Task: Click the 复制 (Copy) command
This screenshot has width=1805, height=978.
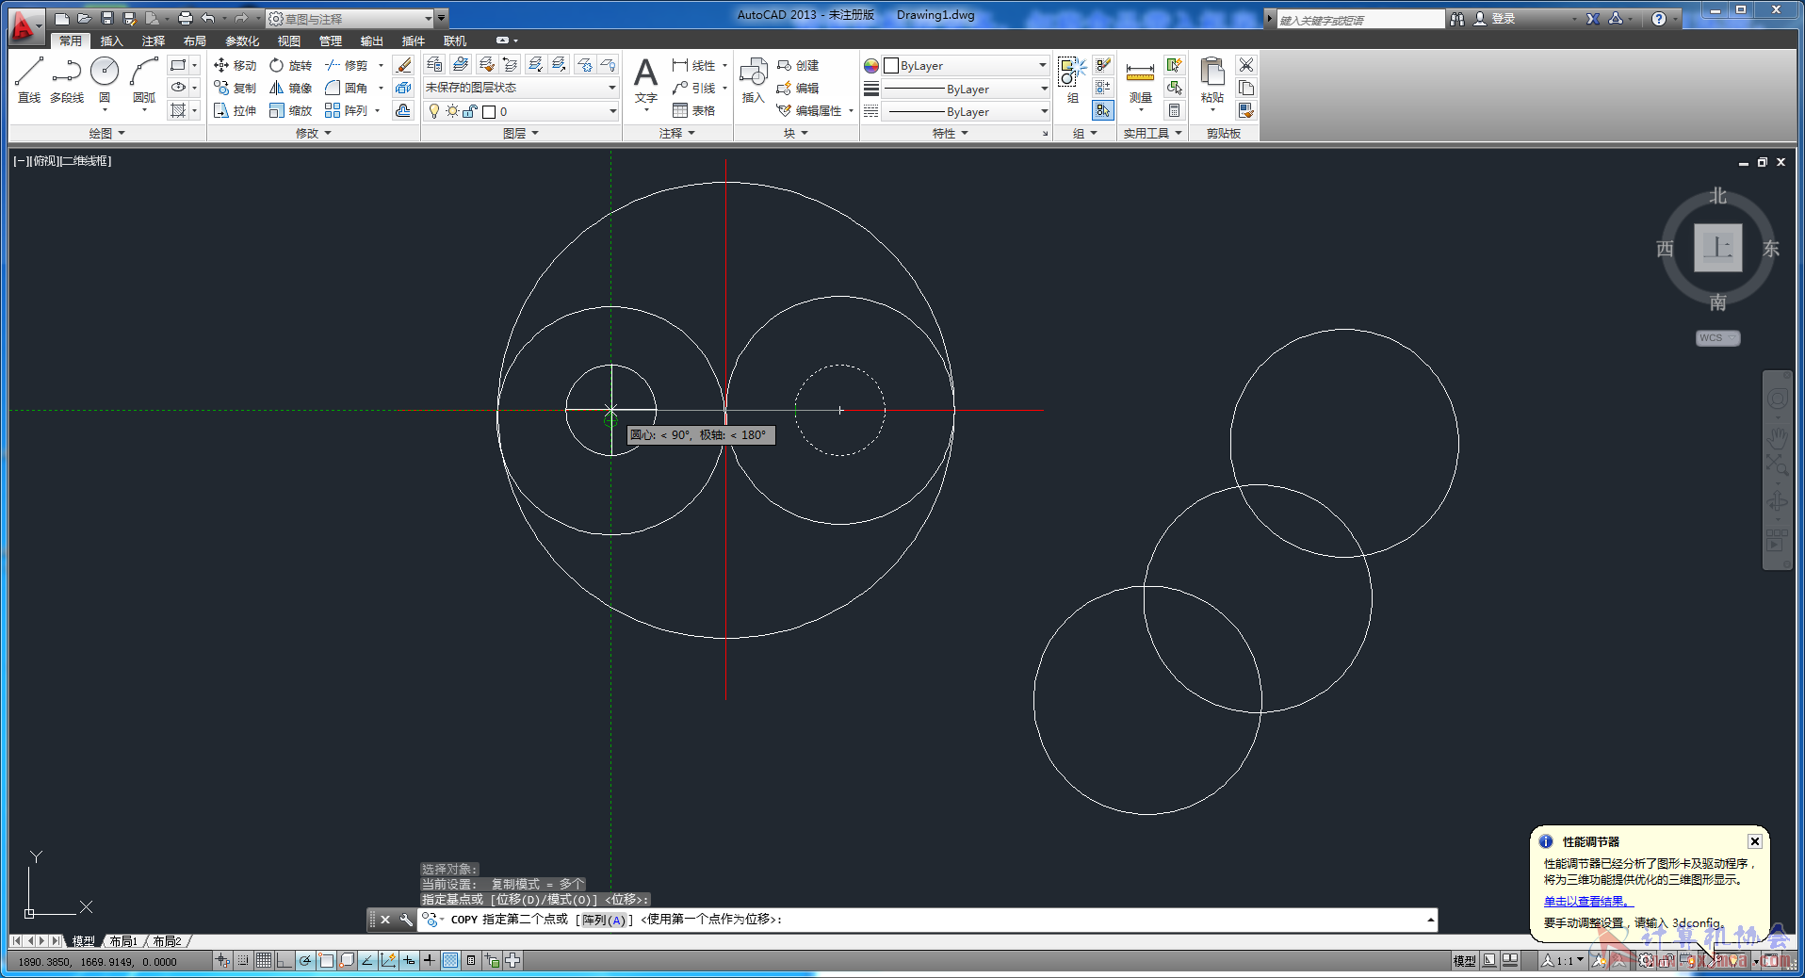Action: coord(235,88)
